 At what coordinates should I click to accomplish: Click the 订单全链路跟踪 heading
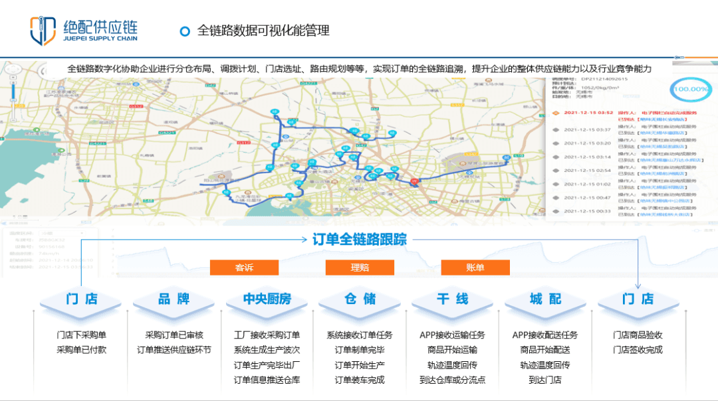pos(360,240)
